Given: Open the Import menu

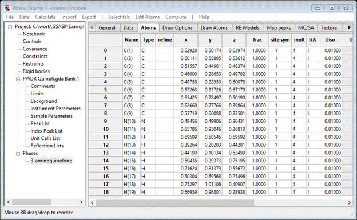Looking at the screenshot, I should click(69, 17).
